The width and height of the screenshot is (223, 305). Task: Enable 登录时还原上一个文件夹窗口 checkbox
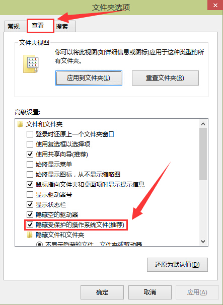pyautogui.click(x=30, y=134)
